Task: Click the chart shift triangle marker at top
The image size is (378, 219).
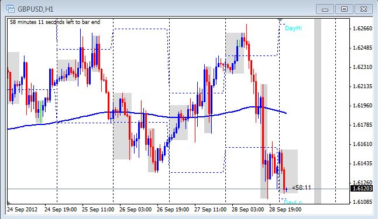Action: point(280,20)
